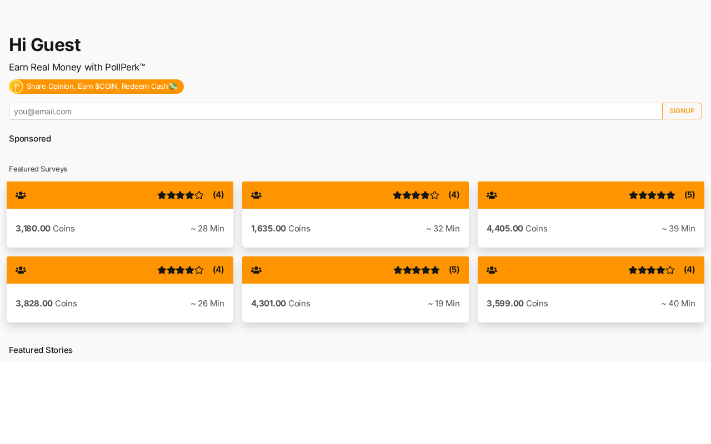Viewport: 711px width, 444px height.
Task: Click the star rating on the 3,599.00 Coins survey
Action: tap(652, 270)
